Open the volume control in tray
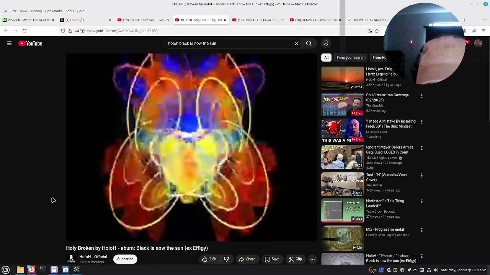 (x=436, y=270)
